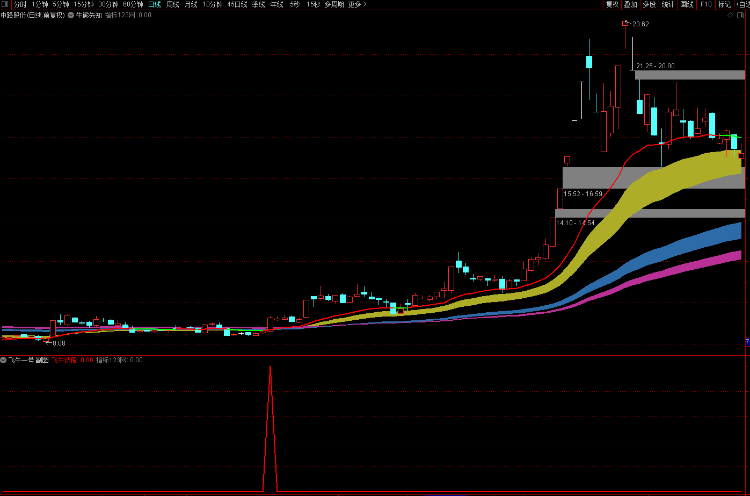Open the 飞牛一号 副图 indicator dropdown arrow
This screenshot has height=496, width=750.
pos(3,360)
